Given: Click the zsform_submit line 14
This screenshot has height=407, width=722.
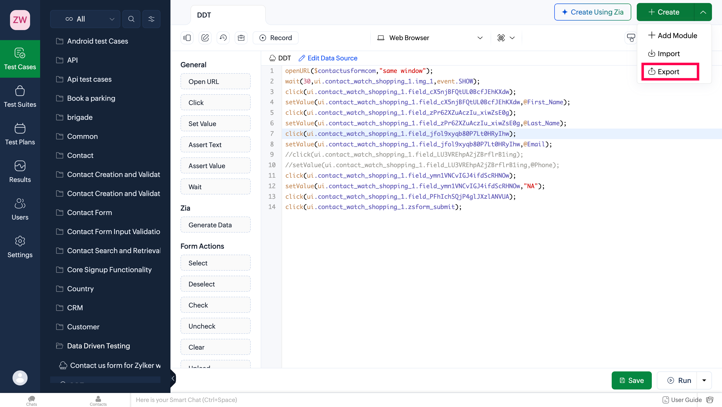Looking at the screenshot, I should pos(373,207).
